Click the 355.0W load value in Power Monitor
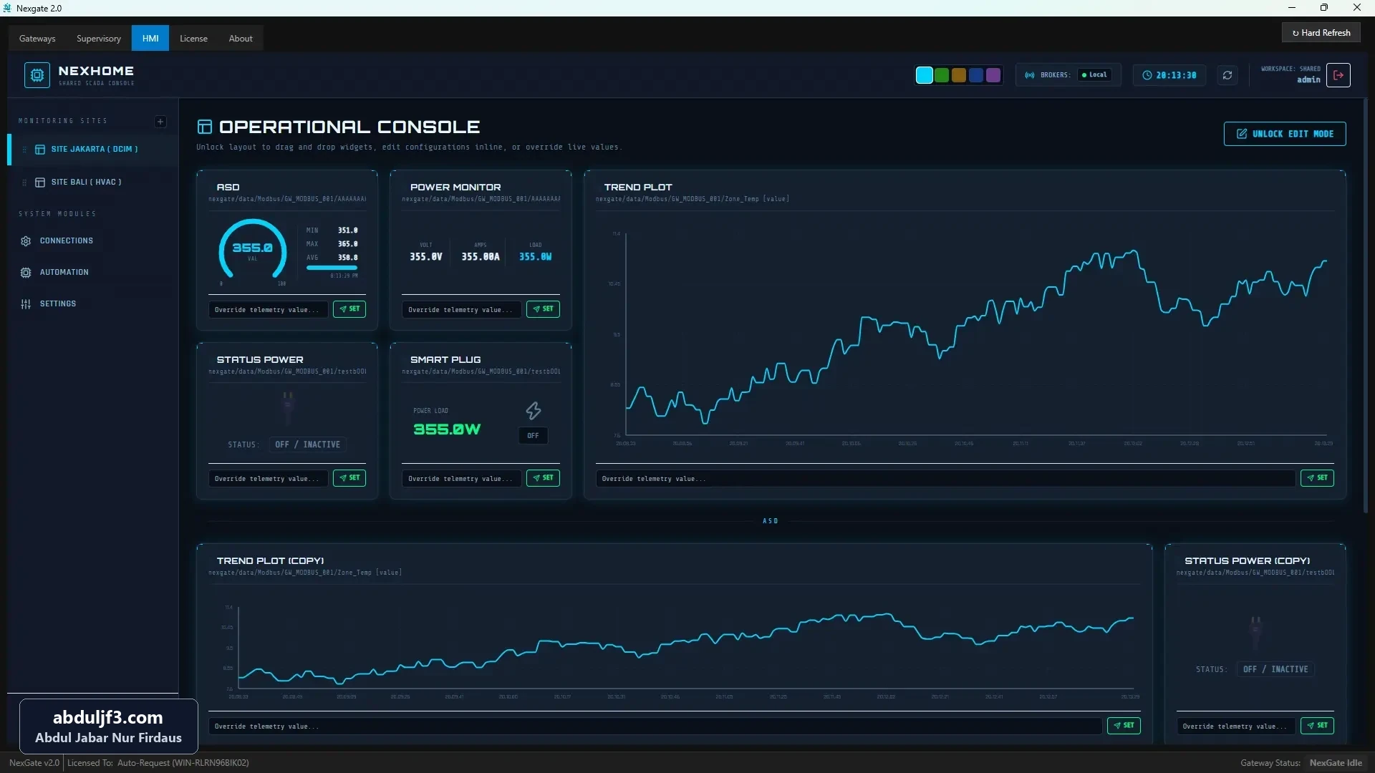 [x=535, y=257]
